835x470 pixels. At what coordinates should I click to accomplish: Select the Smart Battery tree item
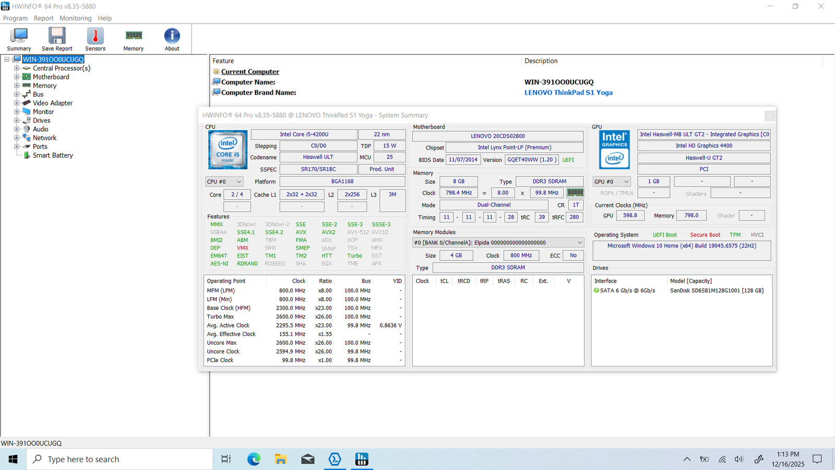point(53,155)
